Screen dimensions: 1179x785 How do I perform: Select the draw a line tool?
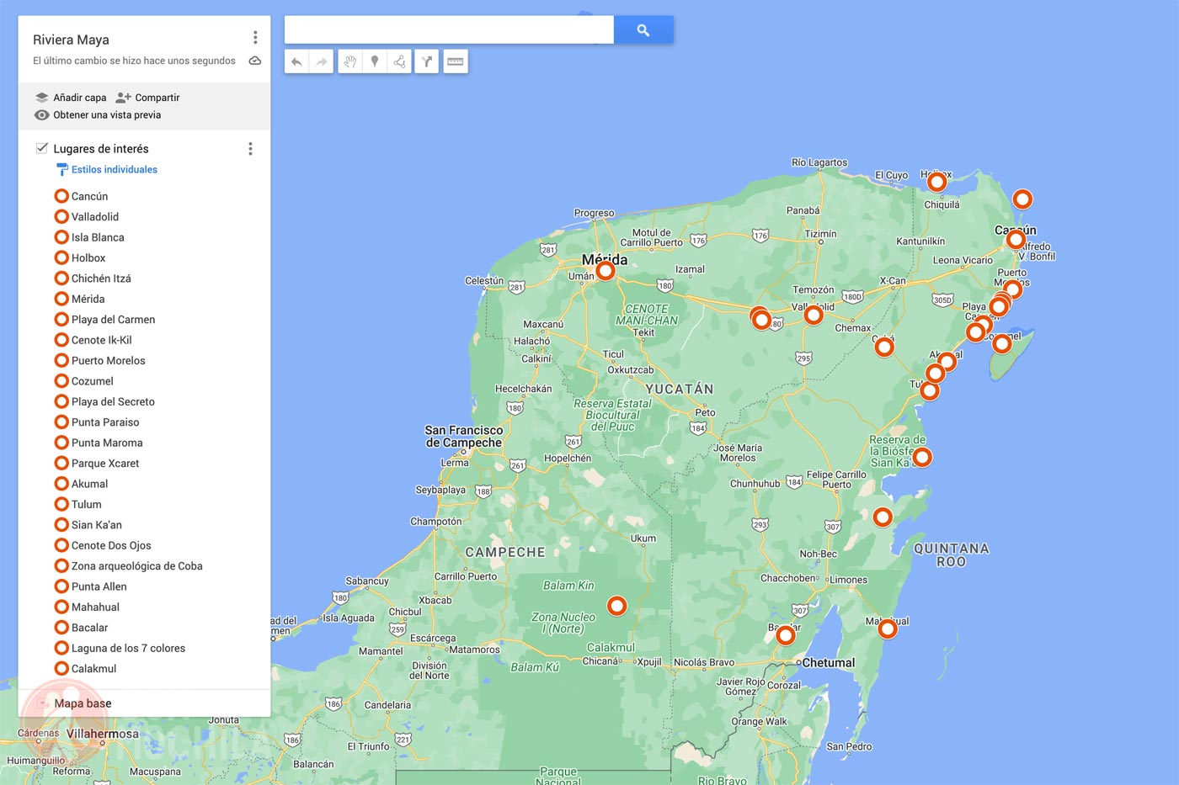click(x=399, y=61)
